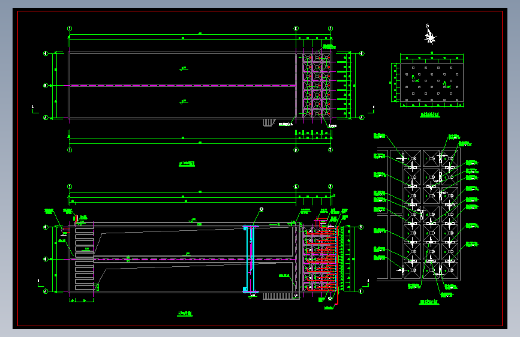520x337 pixels.
Task: Select the cyan bridge in the lower plan
Action: (x=250, y=259)
